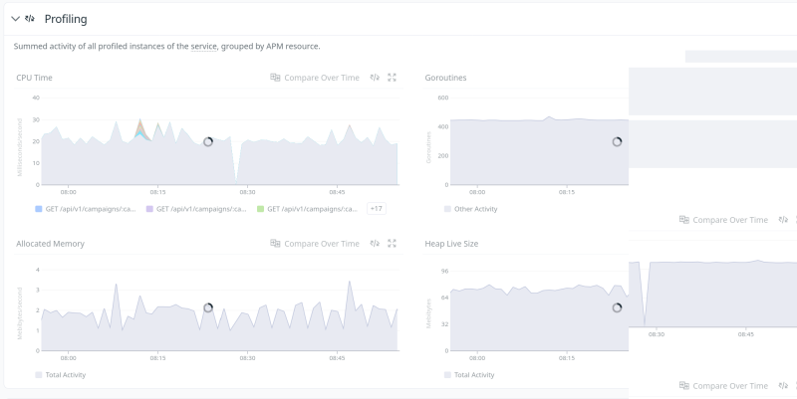
Task: Click the profiling icon beside the Profiling title
Action: [x=31, y=18]
